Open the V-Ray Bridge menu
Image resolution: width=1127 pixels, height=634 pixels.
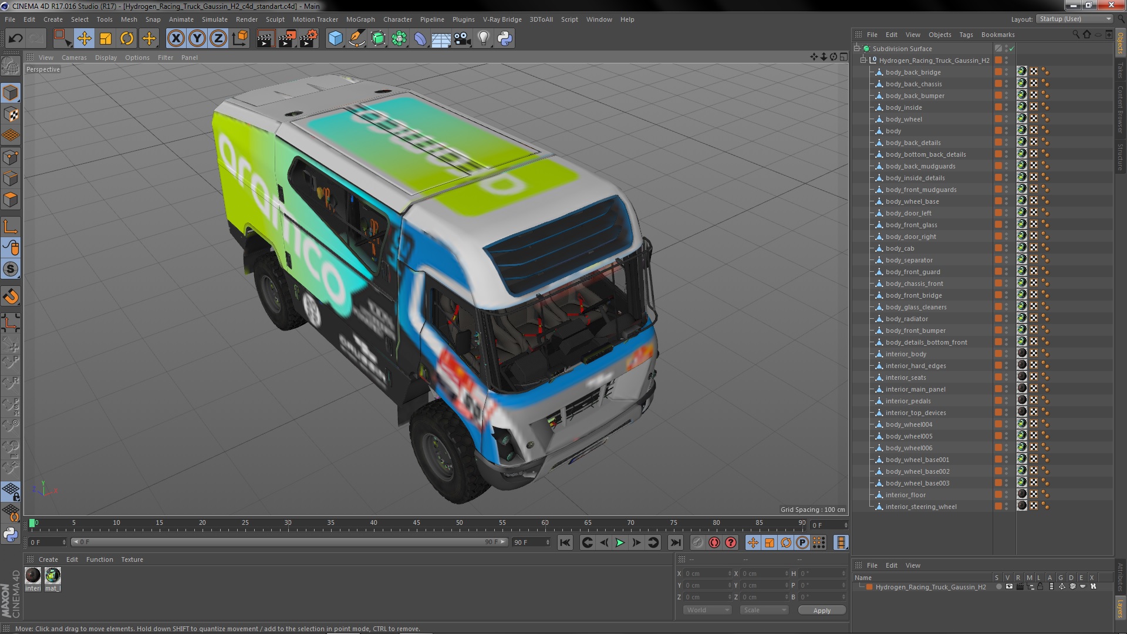click(502, 19)
